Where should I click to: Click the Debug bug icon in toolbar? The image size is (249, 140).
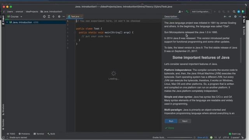click(x=219, y=12)
